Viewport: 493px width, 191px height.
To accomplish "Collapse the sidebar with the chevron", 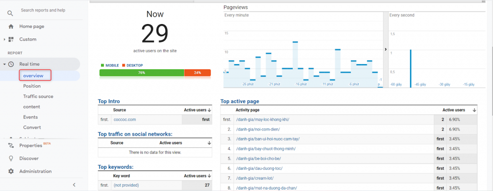I will [74, 185].
